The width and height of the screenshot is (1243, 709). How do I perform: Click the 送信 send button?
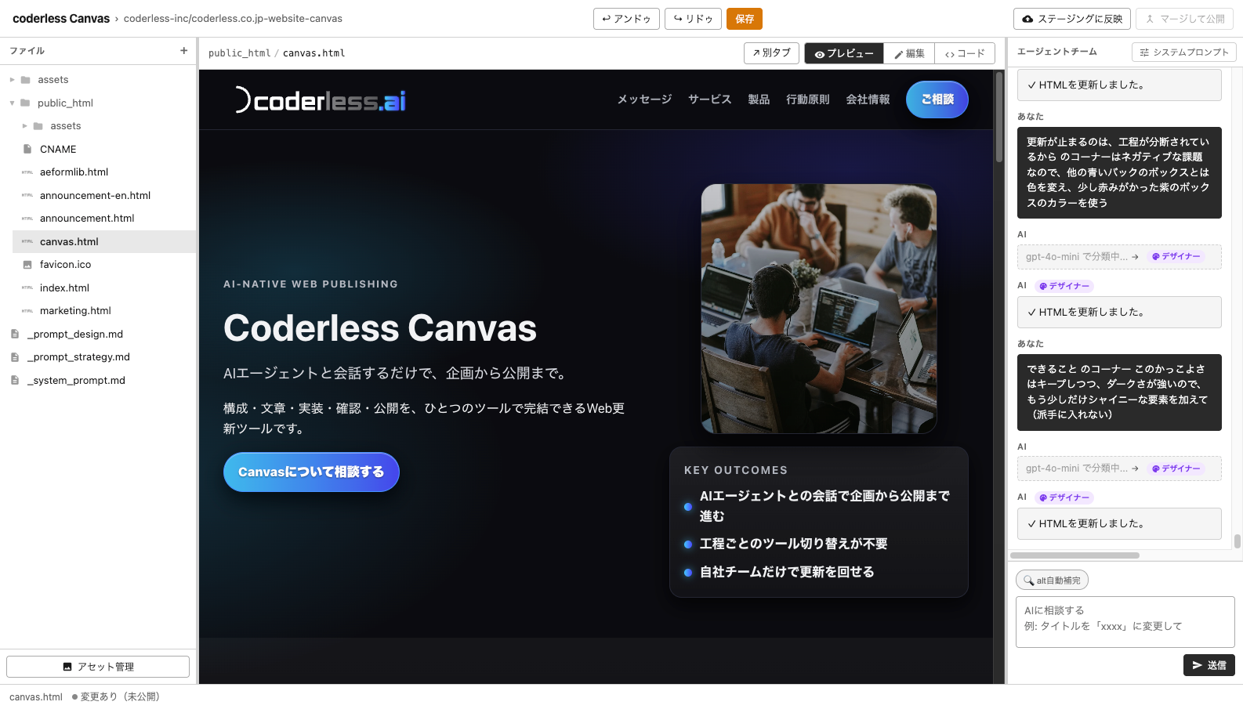coord(1209,665)
